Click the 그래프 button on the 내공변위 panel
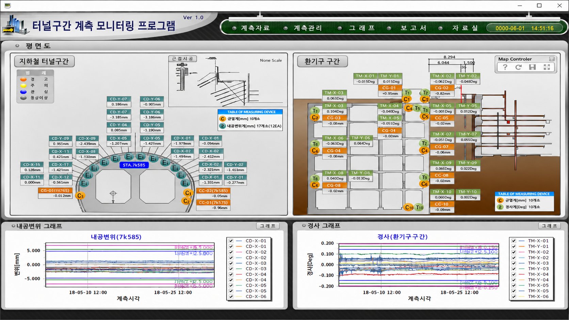 [x=268, y=226]
